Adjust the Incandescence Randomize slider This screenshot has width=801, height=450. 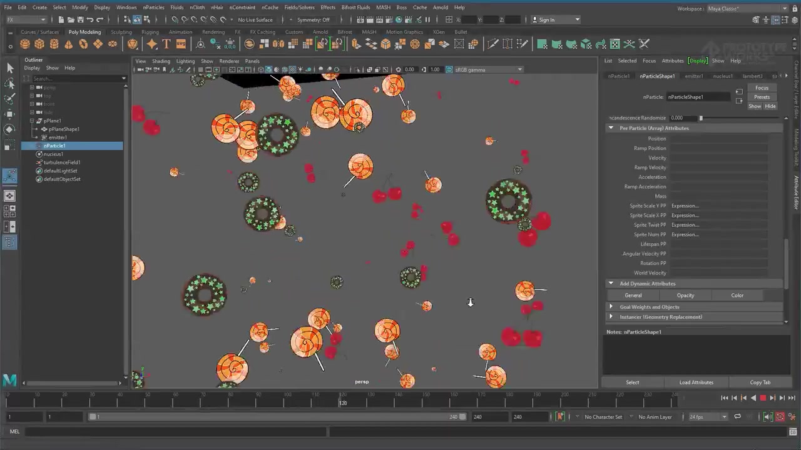click(x=701, y=118)
